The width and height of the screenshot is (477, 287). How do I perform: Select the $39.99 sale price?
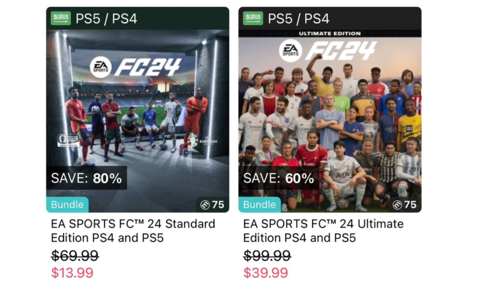[x=265, y=273]
